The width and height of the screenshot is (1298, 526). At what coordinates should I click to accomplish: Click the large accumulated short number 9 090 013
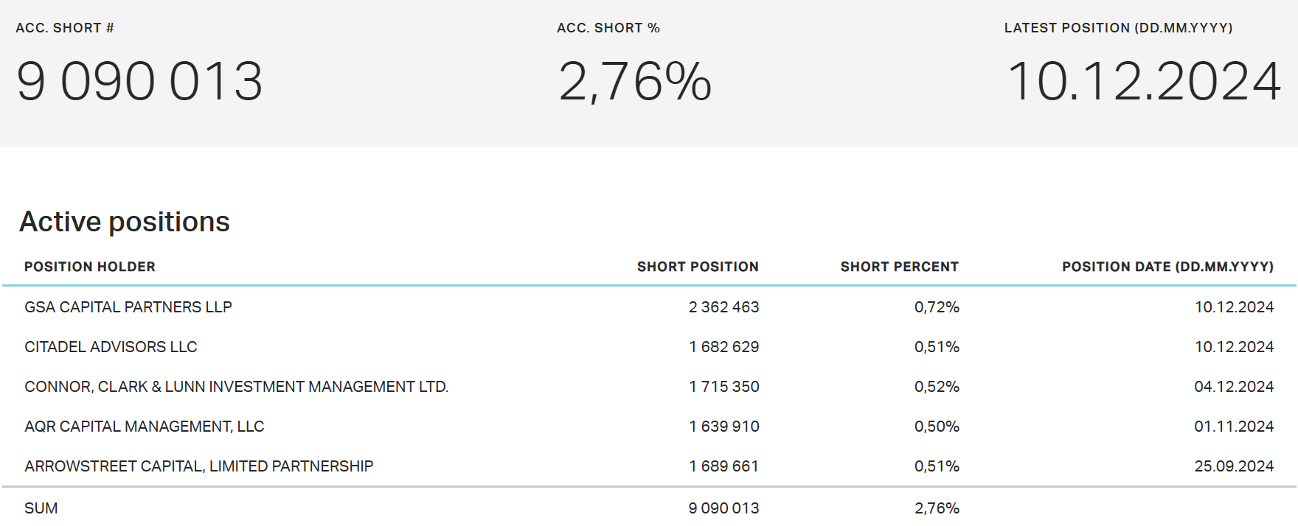point(139,81)
